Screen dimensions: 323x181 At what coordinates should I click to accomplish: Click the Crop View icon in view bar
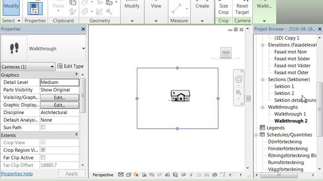click(x=159, y=175)
